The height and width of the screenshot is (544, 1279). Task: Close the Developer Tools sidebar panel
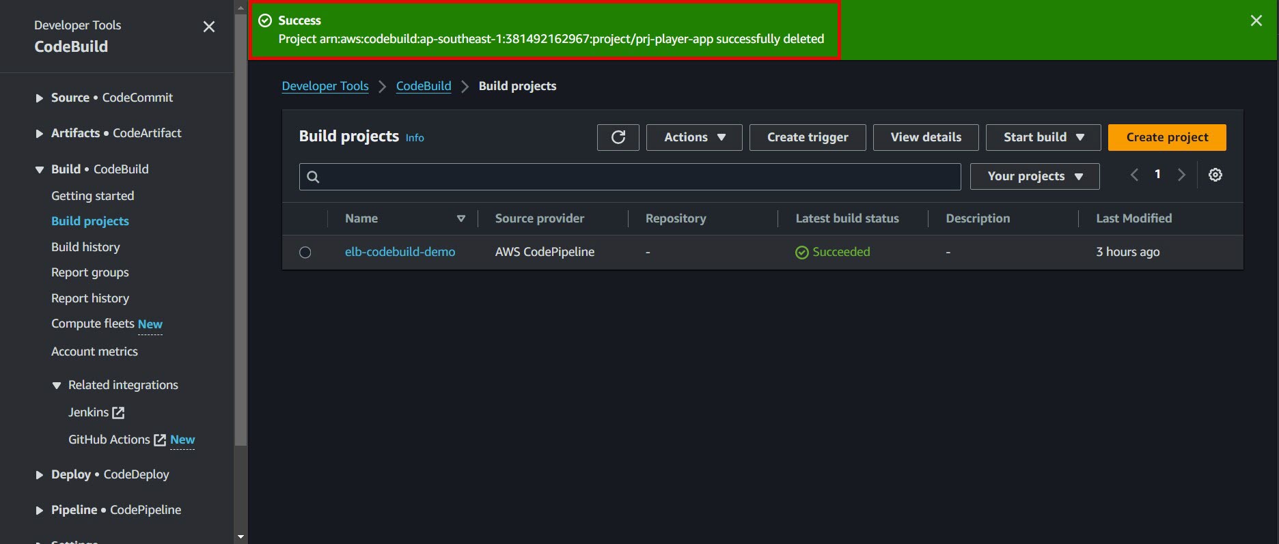pos(209,27)
